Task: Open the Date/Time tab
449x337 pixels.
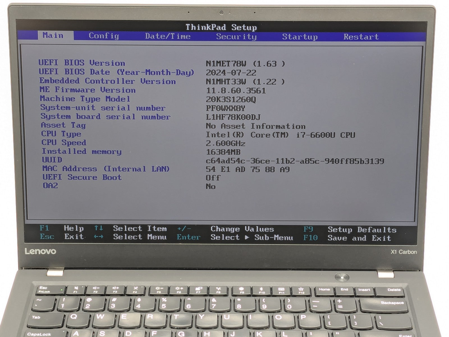Action: coord(168,36)
